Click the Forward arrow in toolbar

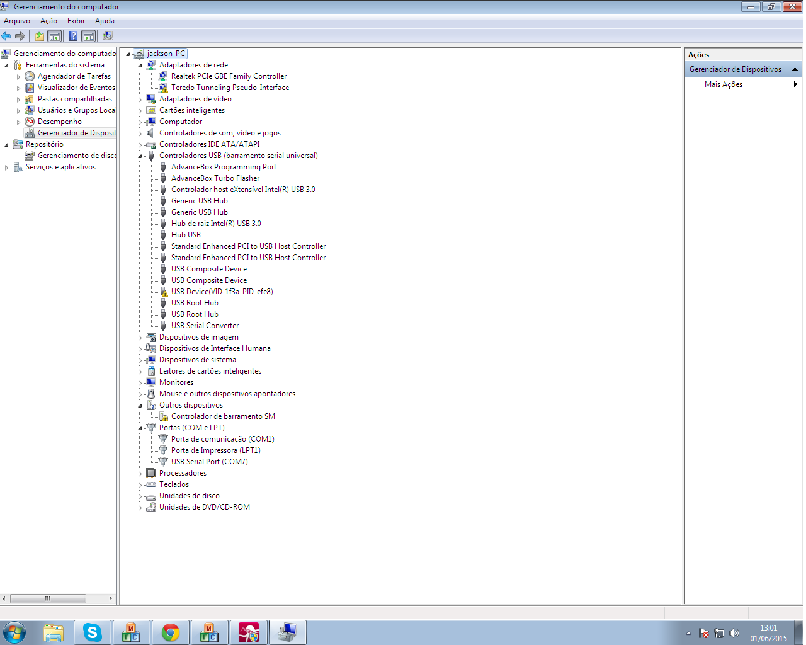point(20,36)
